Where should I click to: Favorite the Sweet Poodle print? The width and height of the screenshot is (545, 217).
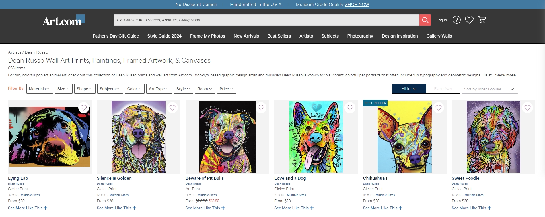tap(527, 108)
